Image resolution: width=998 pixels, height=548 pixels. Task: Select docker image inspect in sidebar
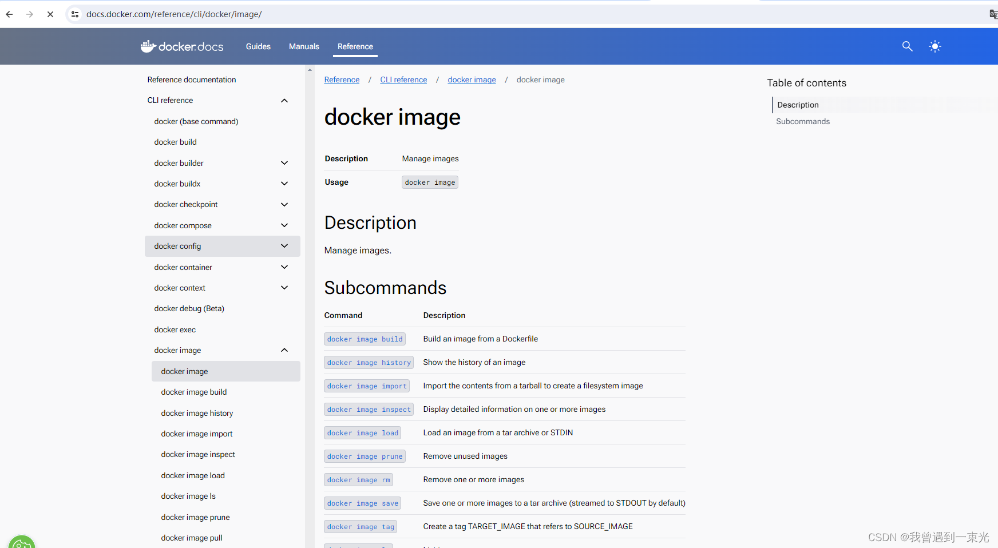(x=198, y=454)
